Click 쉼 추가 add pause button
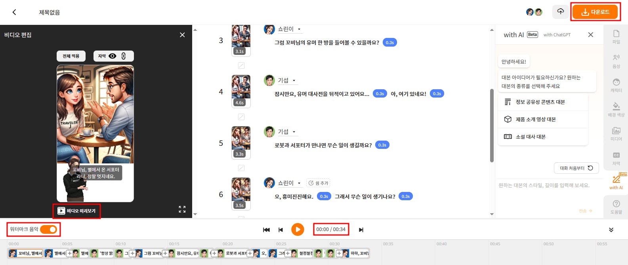 (319, 183)
